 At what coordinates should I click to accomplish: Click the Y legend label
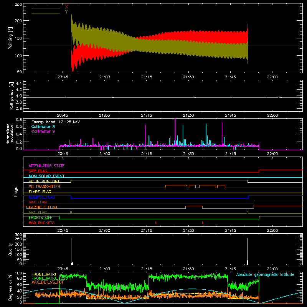[66, 12]
